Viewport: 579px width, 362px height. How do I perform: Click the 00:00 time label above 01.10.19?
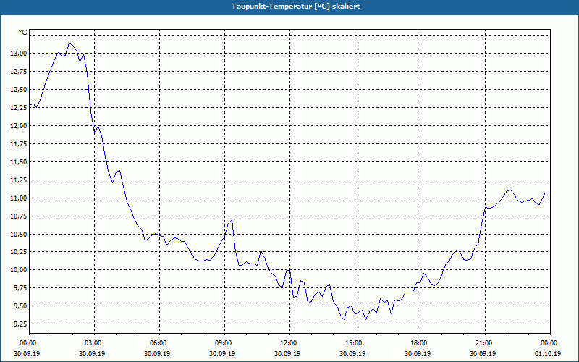coord(549,343)
